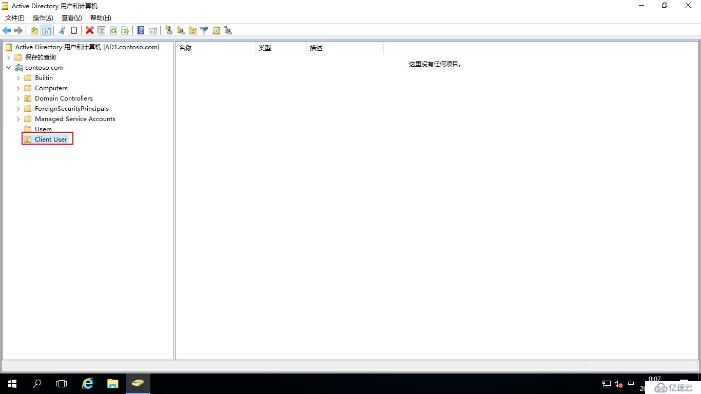Expand the 保存的查询 node

pyautogui.click(x=9, y=57)
